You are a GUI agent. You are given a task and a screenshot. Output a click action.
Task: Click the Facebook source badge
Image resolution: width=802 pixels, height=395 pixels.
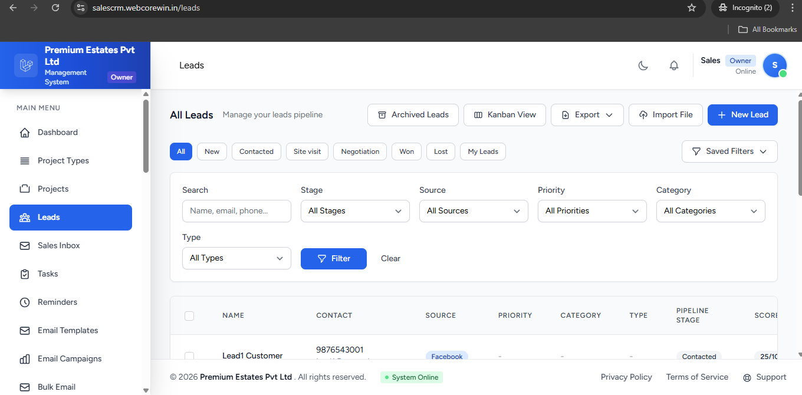pos(447,355)
